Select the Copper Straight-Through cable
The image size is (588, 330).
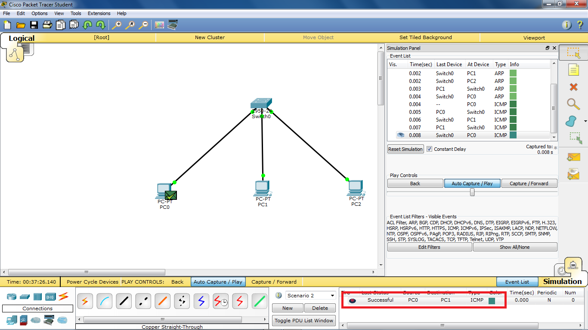coord(124,301)
